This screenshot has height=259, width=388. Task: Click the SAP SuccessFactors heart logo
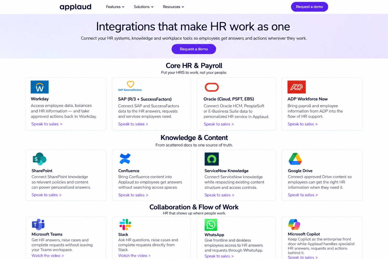[130, 86]
